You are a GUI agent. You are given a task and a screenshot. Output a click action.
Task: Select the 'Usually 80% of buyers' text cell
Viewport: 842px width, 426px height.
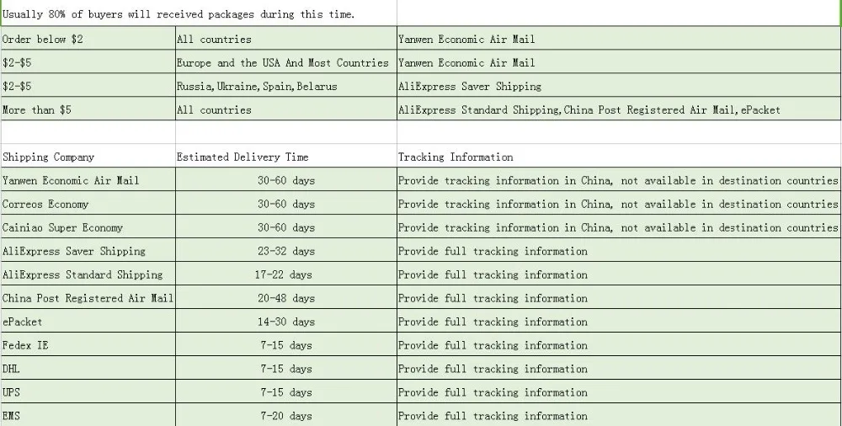(199, 13)
